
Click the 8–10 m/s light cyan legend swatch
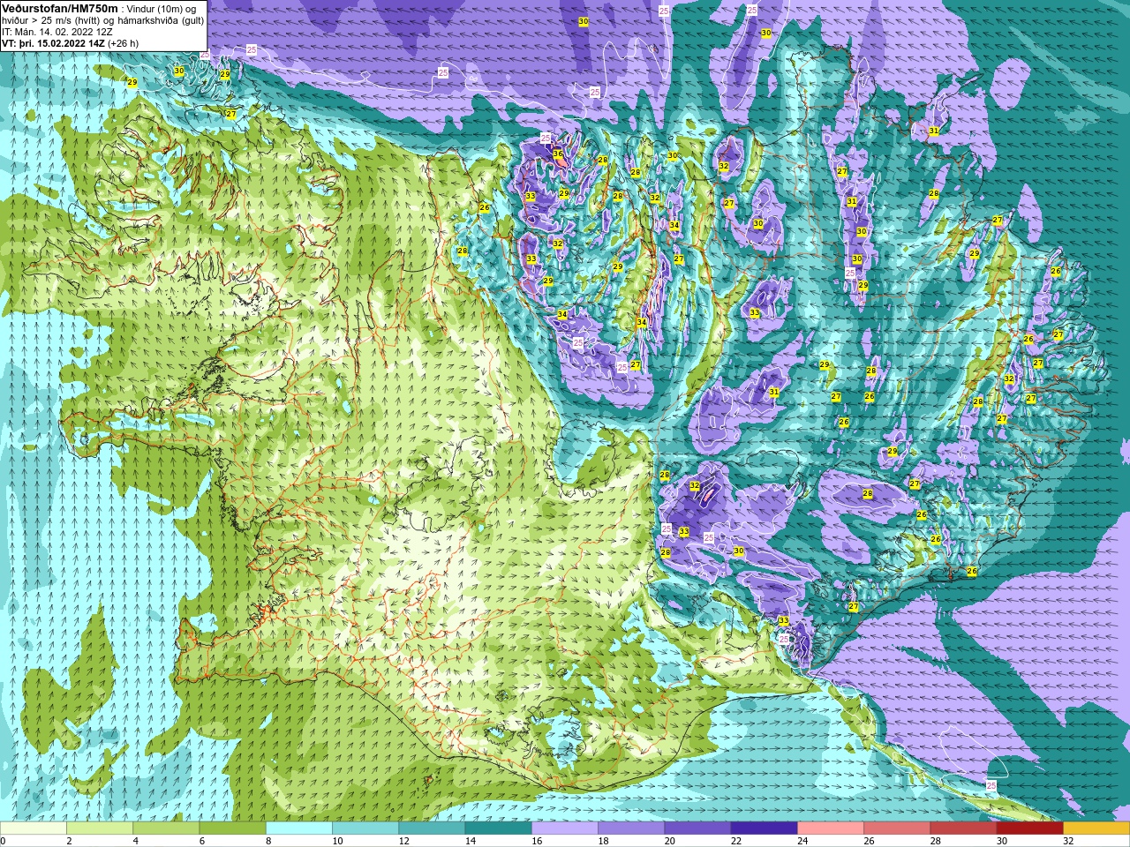tap(299, 828)
